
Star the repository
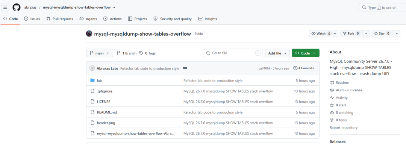click(382, 34)
